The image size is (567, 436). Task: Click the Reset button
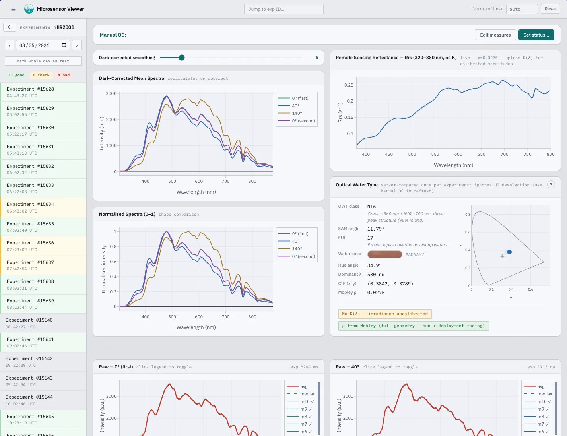click(x=550, y=9)
